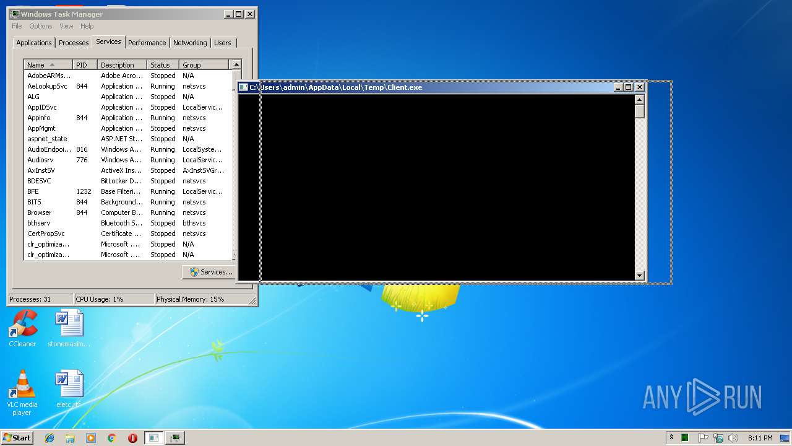
Task: Select the Appinfo service row
Action: coord(127,118)
